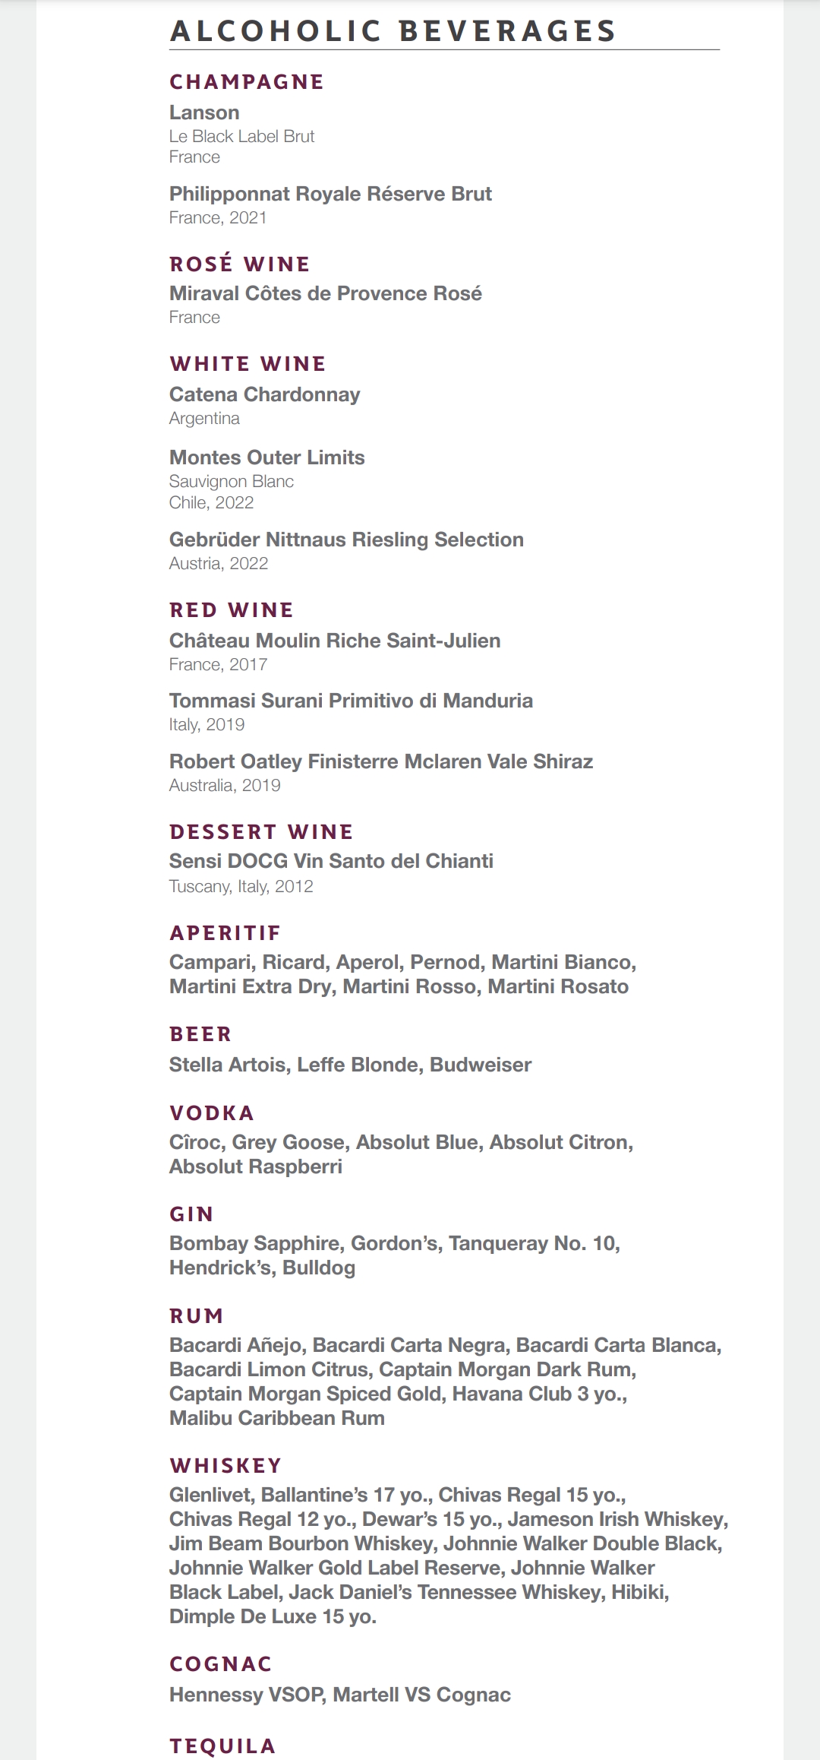Select the DESSERT WINE heading
The image size is (820, 1760).
(x=261, y=832)
